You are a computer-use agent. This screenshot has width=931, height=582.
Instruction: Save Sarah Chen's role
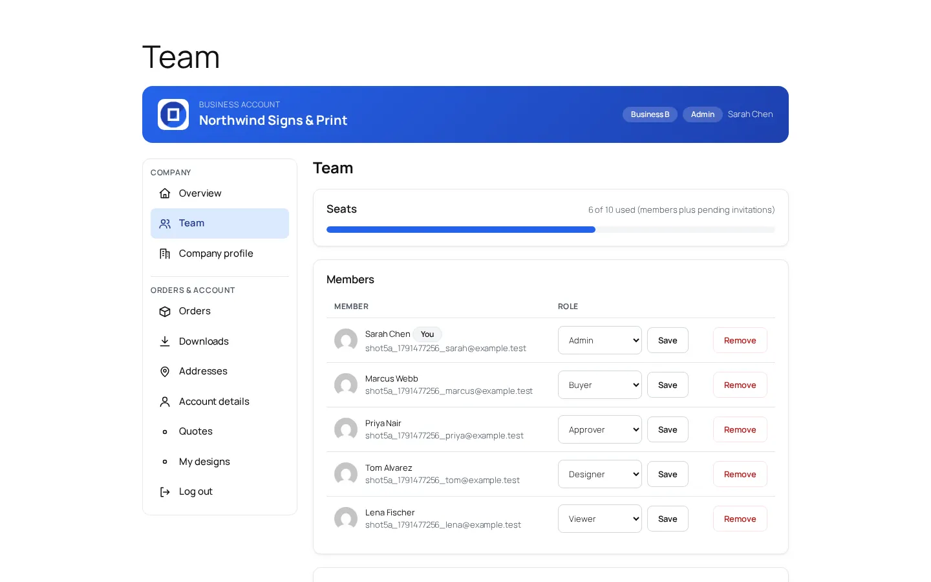click(668, 340)
